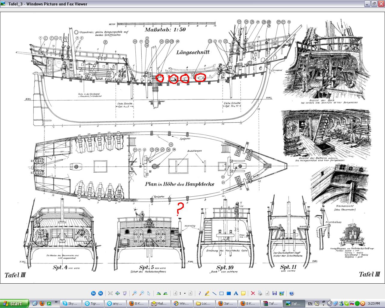Screen dimensions: 385x308
Task: Rotate the image counterclockwise
Action: [x=166, y=293]
